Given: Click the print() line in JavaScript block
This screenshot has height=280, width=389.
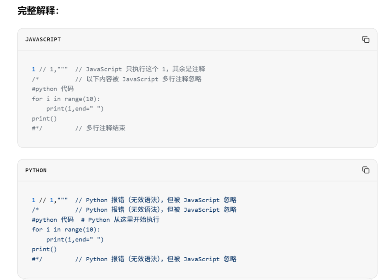Looking at the screenshot, I should pyautogui.click(x=44, y=119).
